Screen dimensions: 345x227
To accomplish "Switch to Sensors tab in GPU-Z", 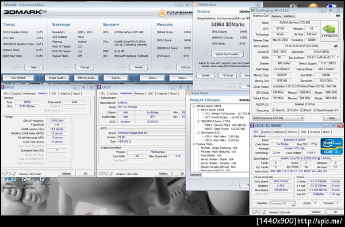I will pyautogui.click(x=276, y=16).
